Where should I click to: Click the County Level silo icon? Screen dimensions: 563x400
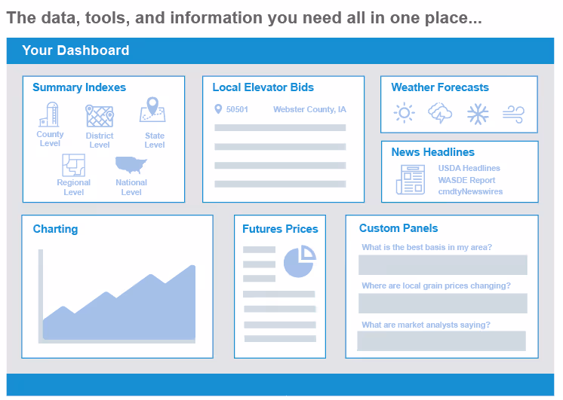pos(49,115)
